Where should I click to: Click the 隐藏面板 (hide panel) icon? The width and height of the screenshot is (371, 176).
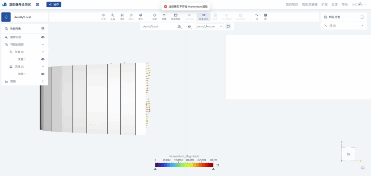(175, 17)
